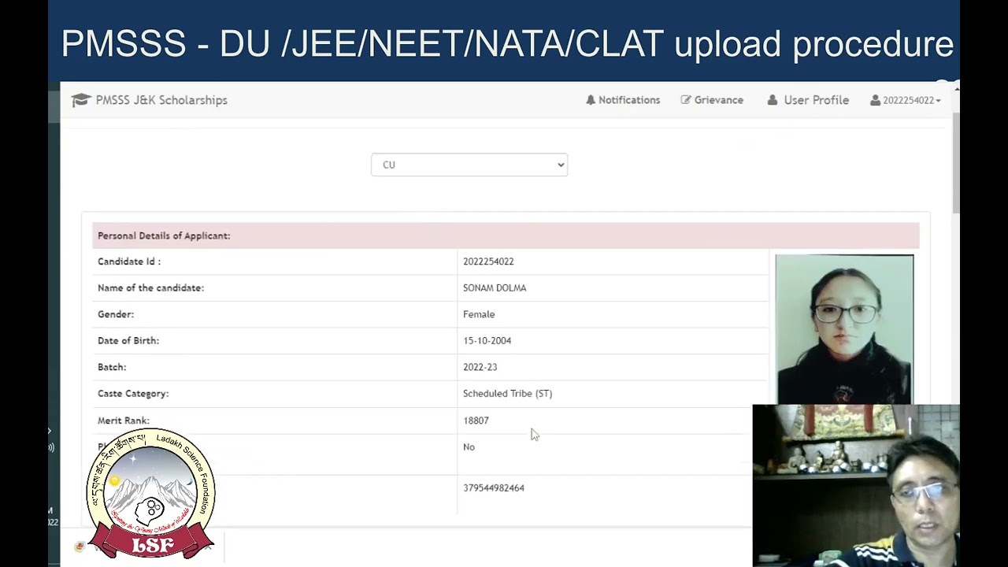Click the account user icon beside 2022254022
1008x567 pixels.
pos(875,100)
